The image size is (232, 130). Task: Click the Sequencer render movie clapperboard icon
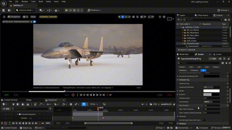[28, 104]
